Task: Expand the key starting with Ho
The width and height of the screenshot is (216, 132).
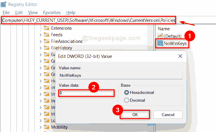Action: pos(40,81)
